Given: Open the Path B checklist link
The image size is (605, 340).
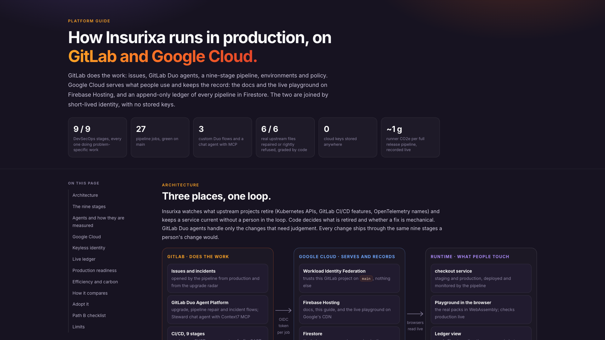Looking at the screenshot, I should (89, 315).
